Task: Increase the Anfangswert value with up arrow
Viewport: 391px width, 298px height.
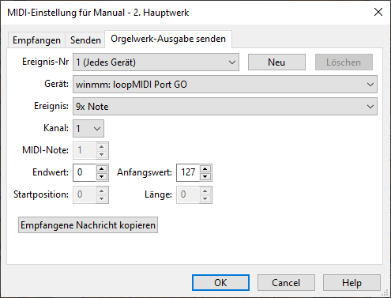Action: pos(205,169)
